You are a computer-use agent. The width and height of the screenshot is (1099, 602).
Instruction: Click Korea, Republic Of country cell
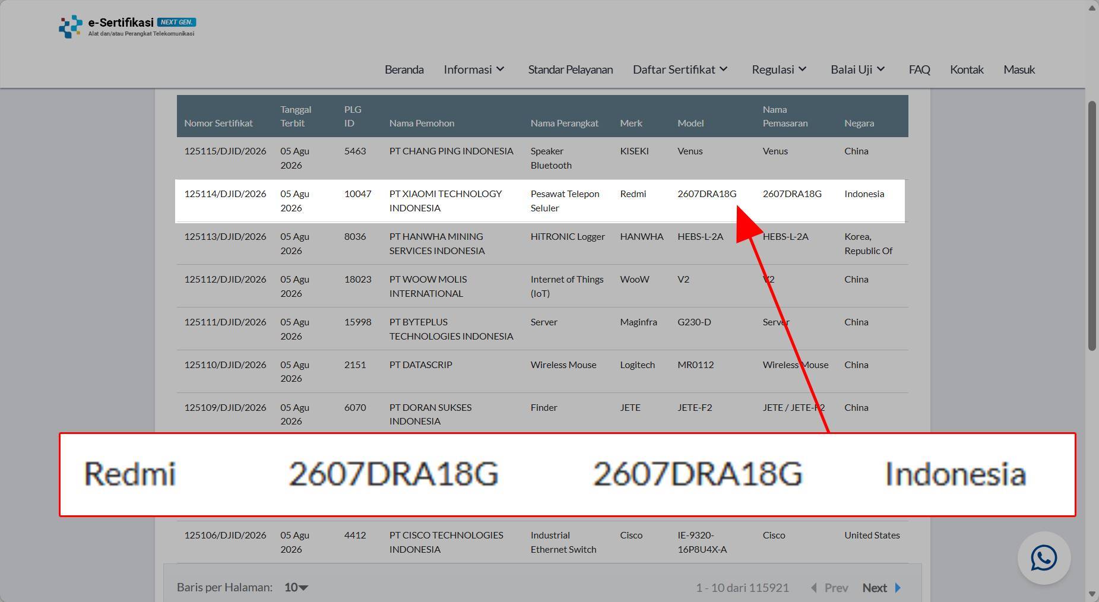coord(868,243)
